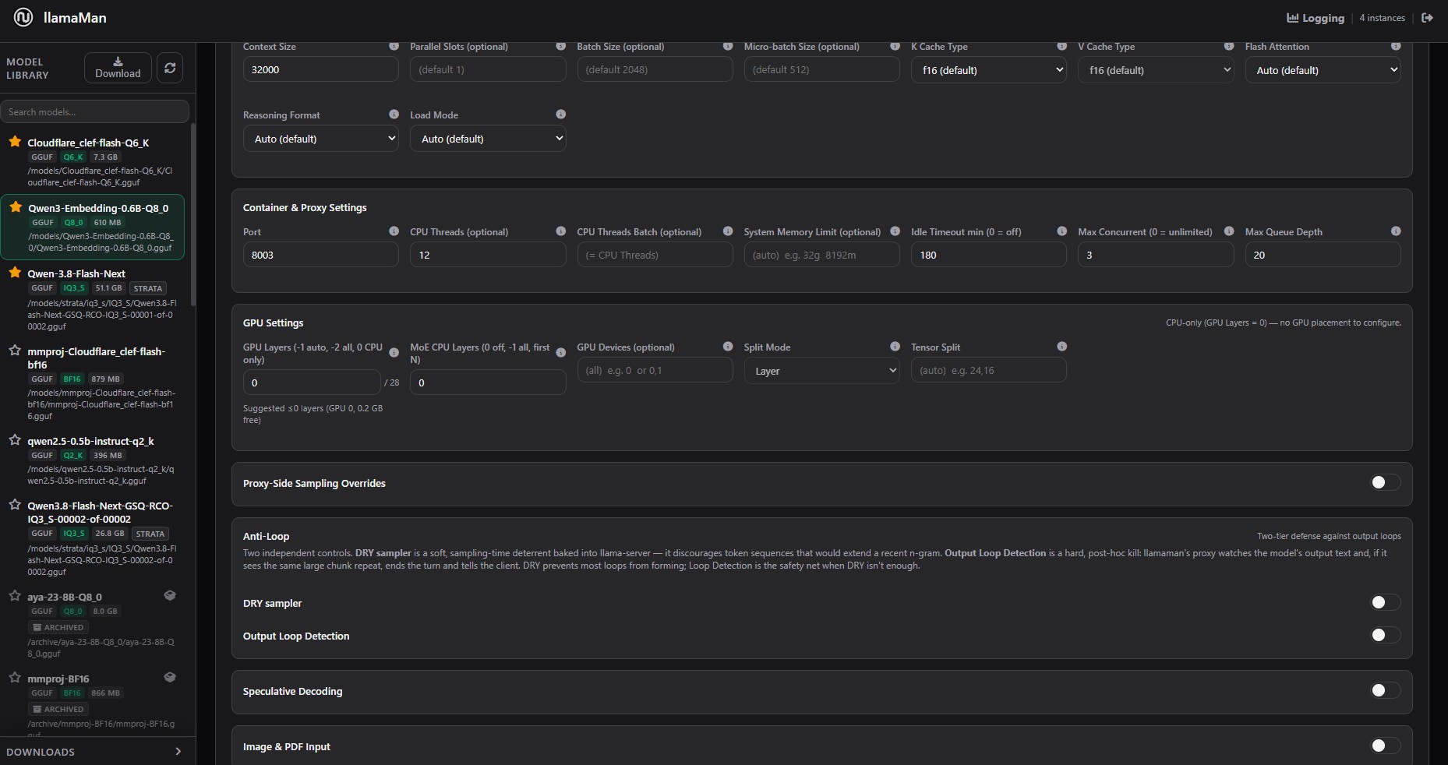Click the archive box icon for aya-23-8B-Q8_0
Image resolution: width=1448 pixels, height=765 pixels.
pos(170,596)
